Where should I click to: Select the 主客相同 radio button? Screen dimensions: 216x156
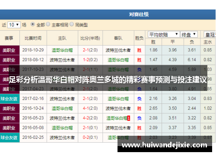[48, 24]
